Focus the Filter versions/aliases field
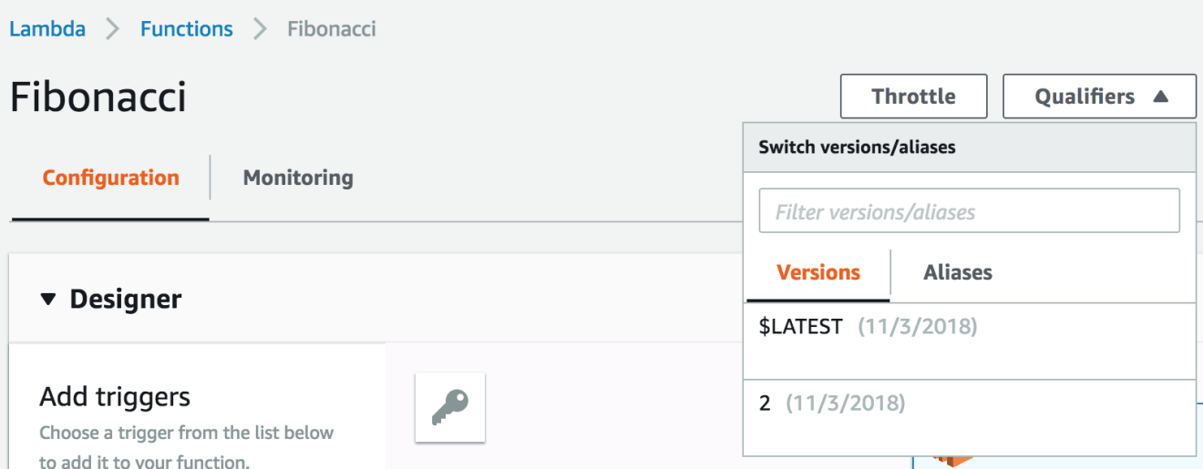 click(969, 211)
